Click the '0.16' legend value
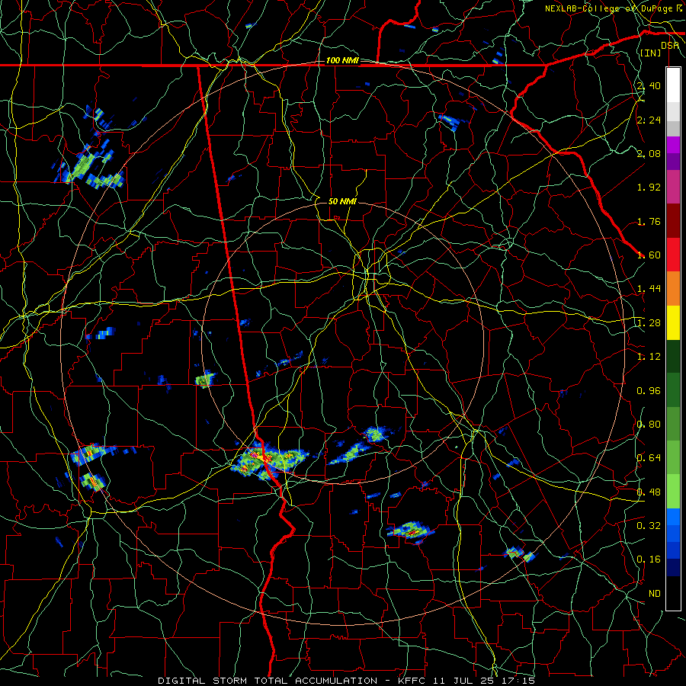This screenshot has height=686, width=686. [x=649, y=559]
